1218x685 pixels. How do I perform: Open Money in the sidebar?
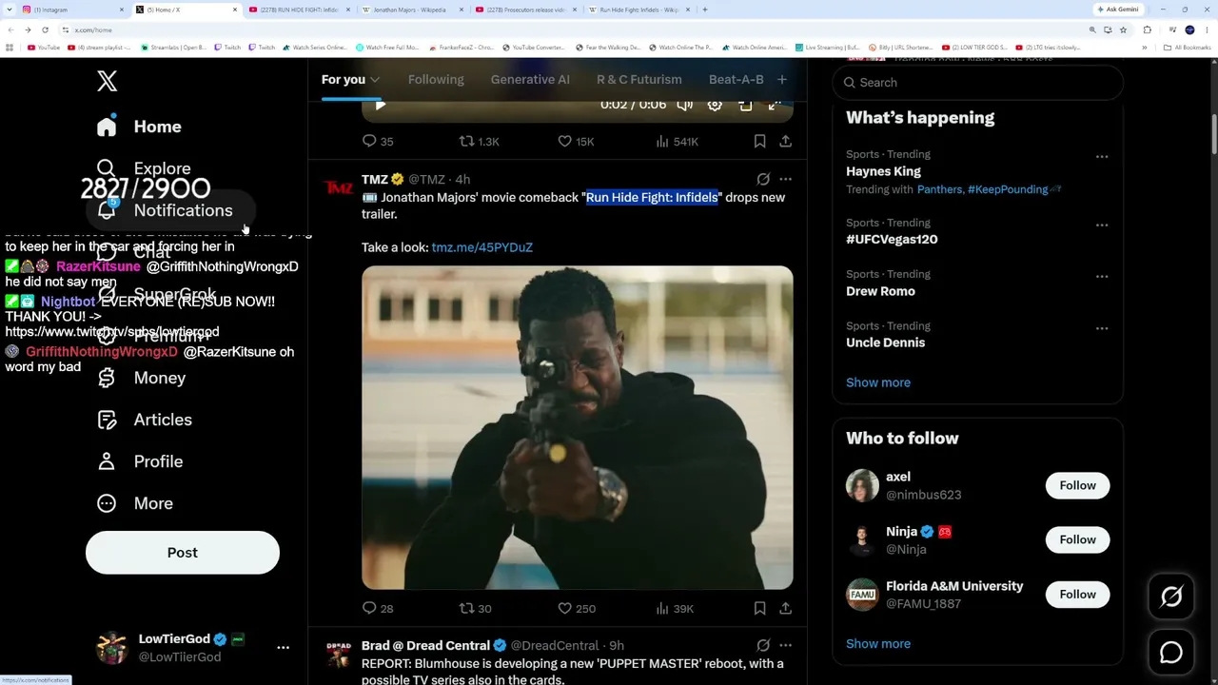point(141,378)
